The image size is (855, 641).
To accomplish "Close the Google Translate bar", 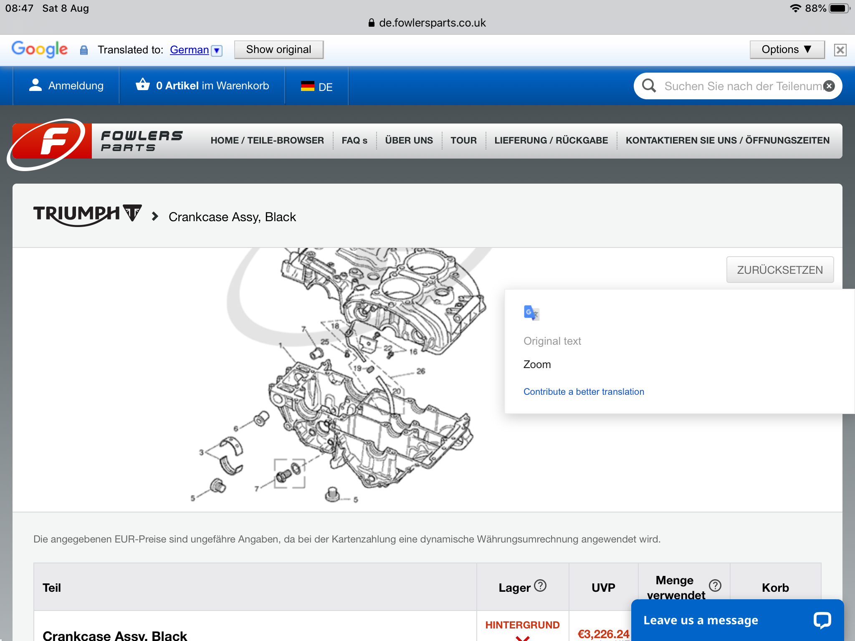I will [x=840, y=50].
